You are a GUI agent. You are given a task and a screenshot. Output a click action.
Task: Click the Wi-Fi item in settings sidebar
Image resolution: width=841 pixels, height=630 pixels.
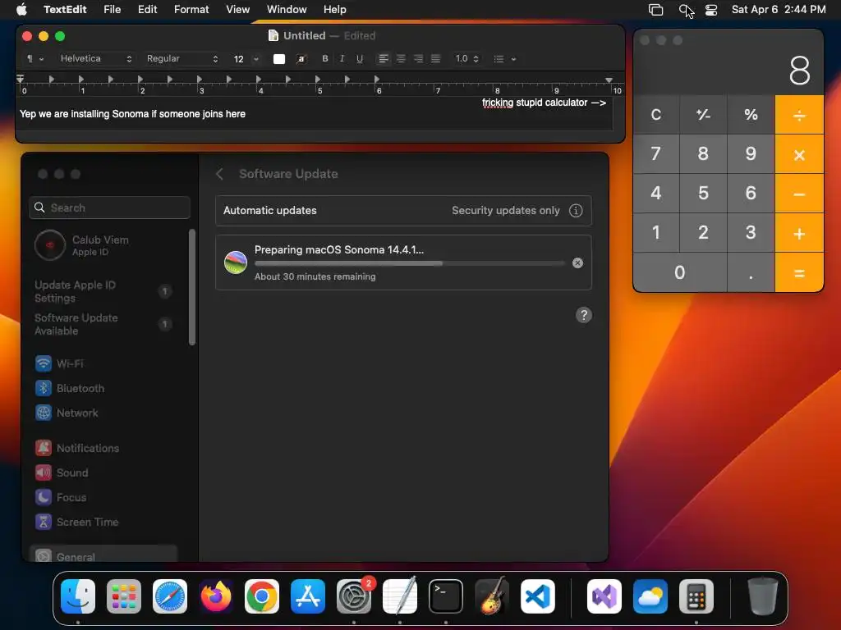click(x=102, y=363)
